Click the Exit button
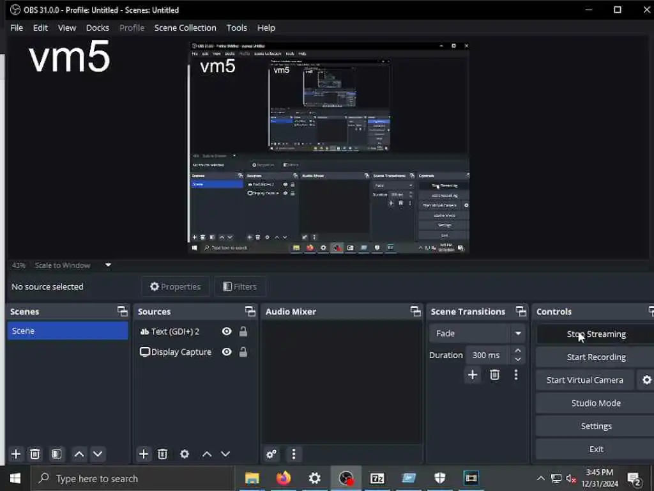The image size is (654, 491). (596, 449)
